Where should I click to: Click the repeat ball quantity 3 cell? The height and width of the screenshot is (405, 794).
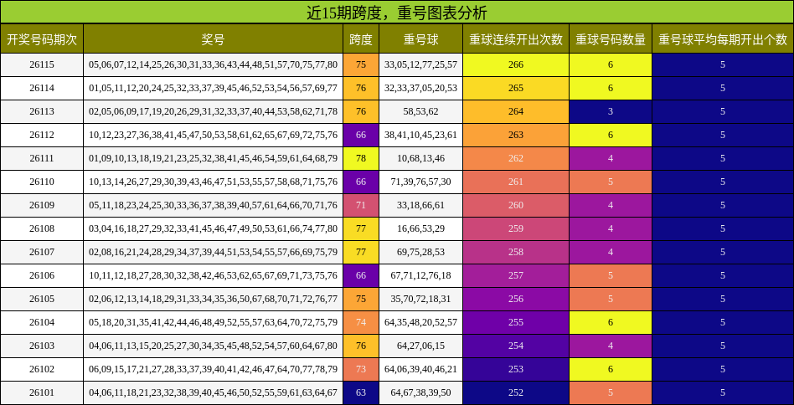611,111
